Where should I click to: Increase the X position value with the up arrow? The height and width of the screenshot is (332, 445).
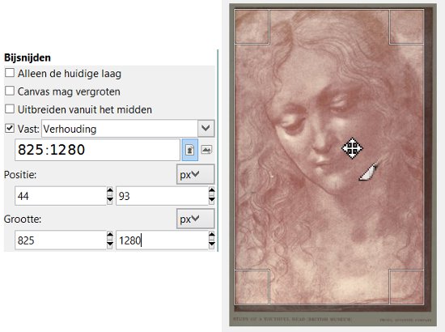110,191
